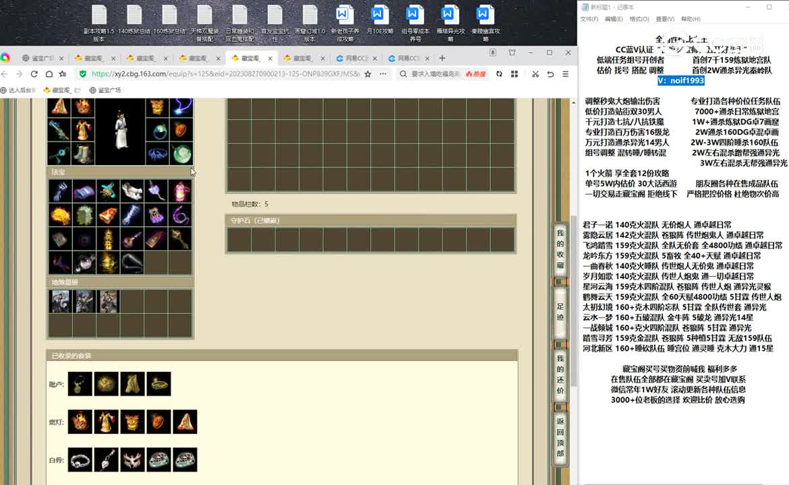
Task: Select the purple bell magic treasure
Action: point(156,215)
